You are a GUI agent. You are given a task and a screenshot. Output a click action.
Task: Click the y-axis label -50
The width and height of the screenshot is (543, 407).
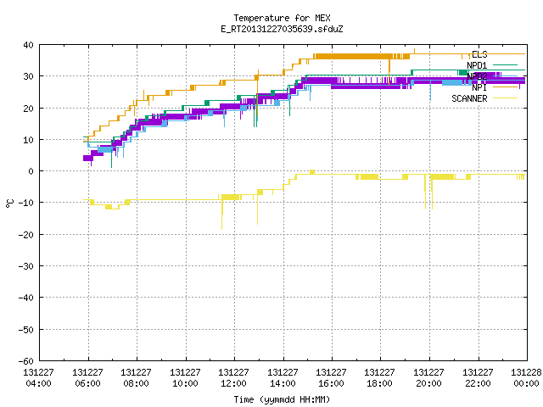[x=26, y=330]
